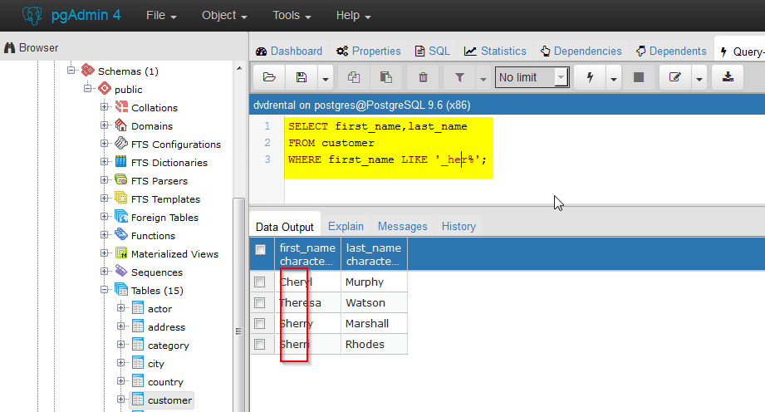Screen dimensions: 765x412
Task: Check the Theresa Watson row checkbox
Action: tap(259, 303)
